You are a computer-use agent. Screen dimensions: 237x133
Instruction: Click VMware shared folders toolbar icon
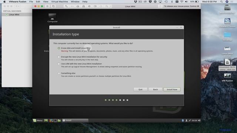point(107,6)
